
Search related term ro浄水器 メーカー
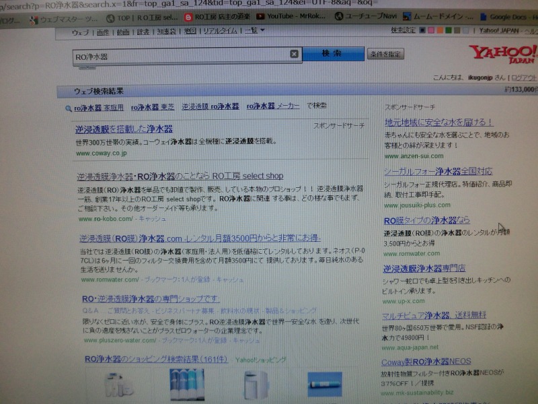click(273, 106)
